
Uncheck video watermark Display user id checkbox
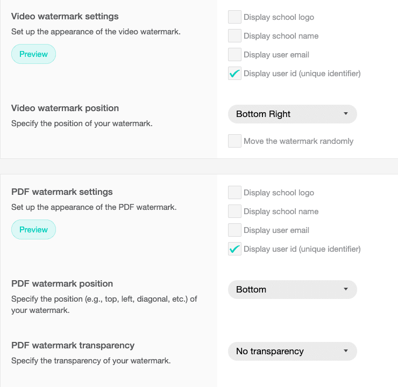coord(234,74)
